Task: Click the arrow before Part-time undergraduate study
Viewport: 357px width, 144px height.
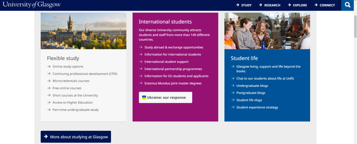Action: click(x=49, y=109)
